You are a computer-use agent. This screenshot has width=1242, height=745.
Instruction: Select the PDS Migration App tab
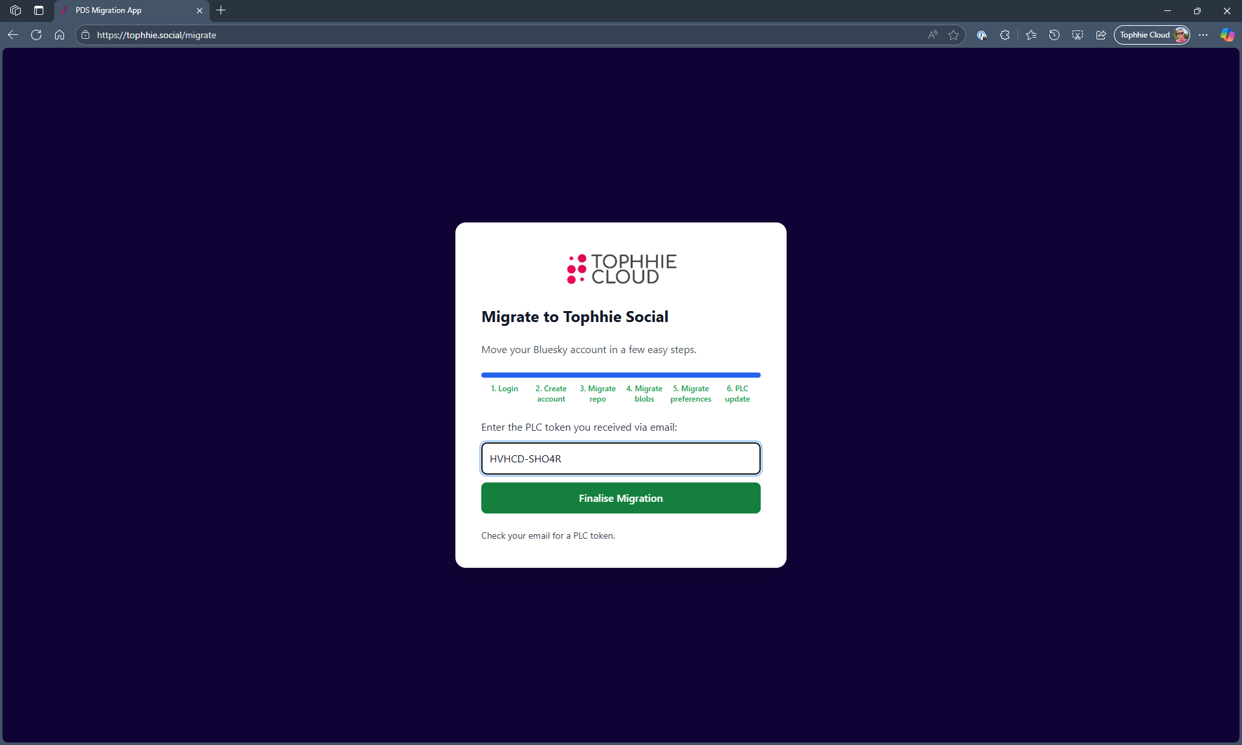[131, 10]
